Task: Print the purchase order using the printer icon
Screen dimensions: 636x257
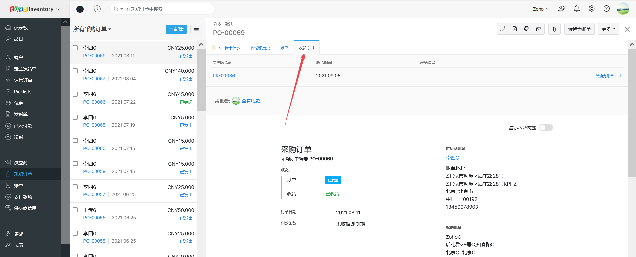Action: point(527,29)
